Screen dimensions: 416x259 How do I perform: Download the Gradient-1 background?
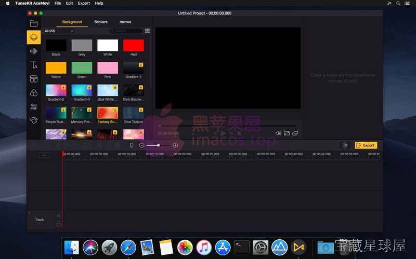point(141,65)
